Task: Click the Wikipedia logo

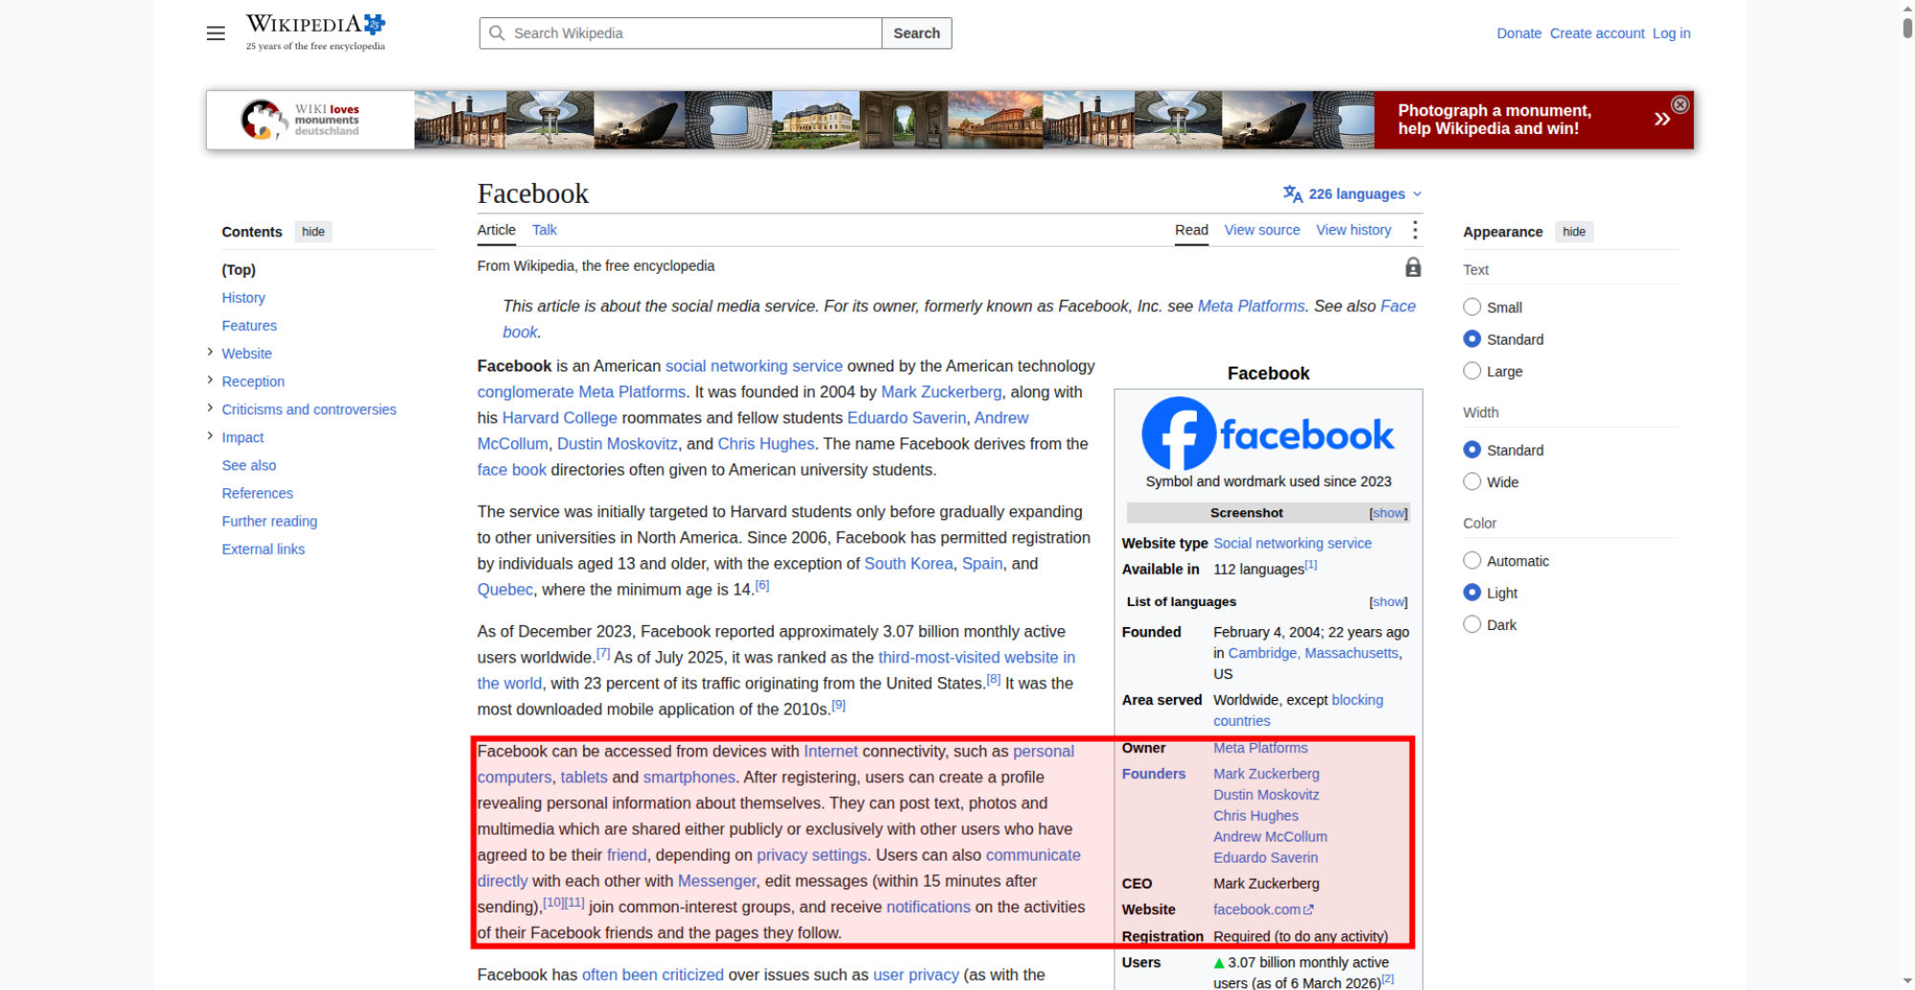Action: click(316, 33)
